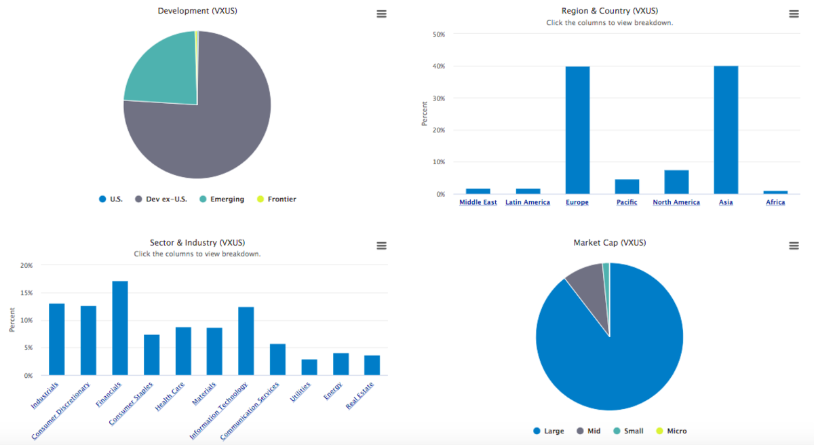Click the Development (VXUS) chart title

(197, 11)
